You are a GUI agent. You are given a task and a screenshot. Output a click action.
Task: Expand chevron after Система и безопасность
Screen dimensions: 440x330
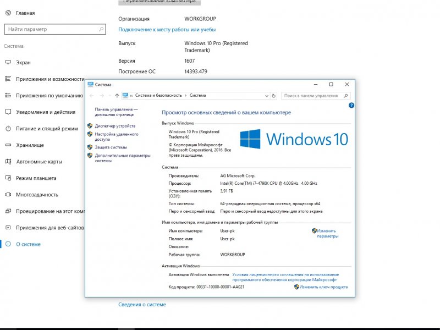point(185,95)
